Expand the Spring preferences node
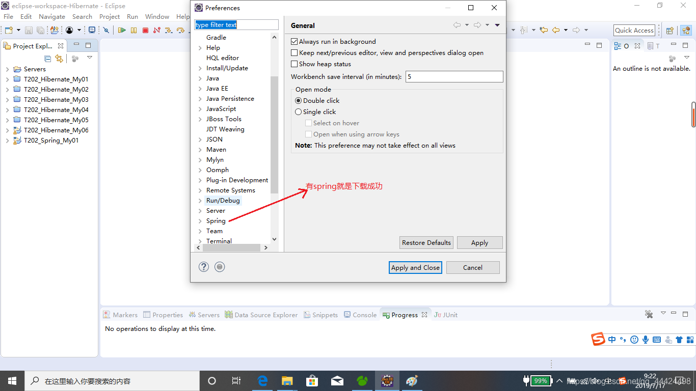This screenshot has width=696, height=391. pos(200,221)
